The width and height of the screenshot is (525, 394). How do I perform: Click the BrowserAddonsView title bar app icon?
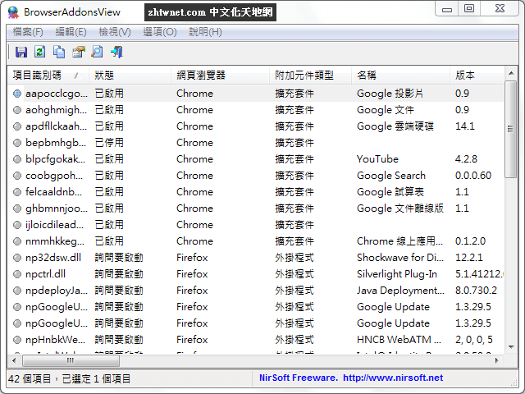(x=13, y=12)
